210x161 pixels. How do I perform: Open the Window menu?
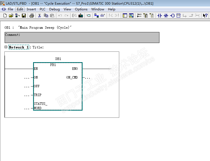(98, 9)
